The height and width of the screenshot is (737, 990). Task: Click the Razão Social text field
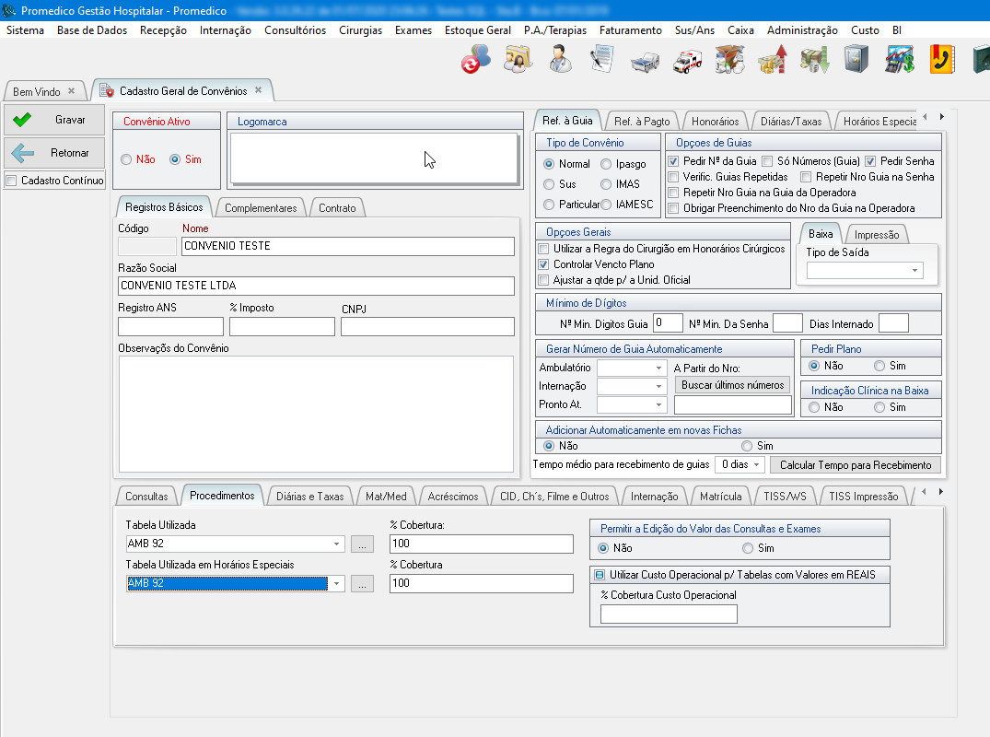tap(316, 286)
